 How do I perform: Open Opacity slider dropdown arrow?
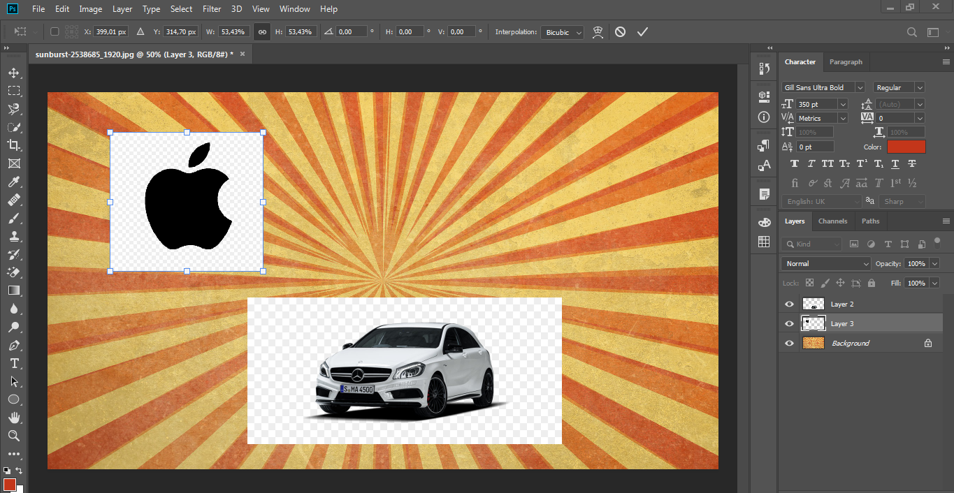[x=934, y=263]
